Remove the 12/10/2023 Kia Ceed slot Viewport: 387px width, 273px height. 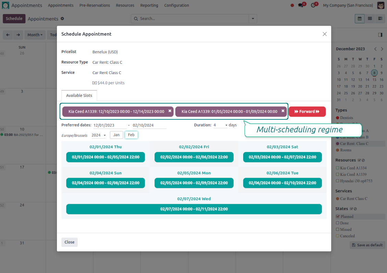170,111
